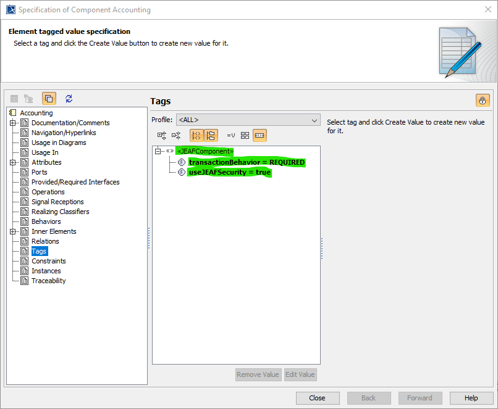The width and height of the screenshot is (498, 409).
Task: Click the Navigation/Hyperlinks page icon
Action: [x=25, y=133]
